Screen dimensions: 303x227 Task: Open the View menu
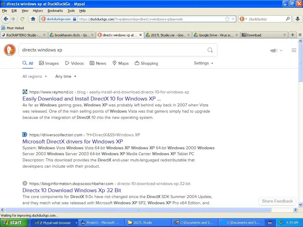pos(25,11)
